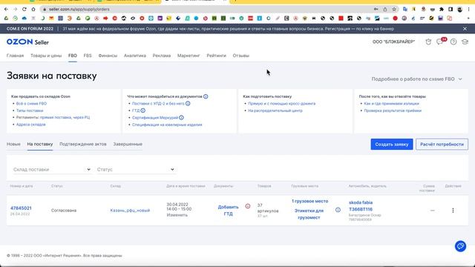This screenshot has width=475, height=267.
Task: Open Спецификация на ювелирные изделия link
Action: pos(167,125)
